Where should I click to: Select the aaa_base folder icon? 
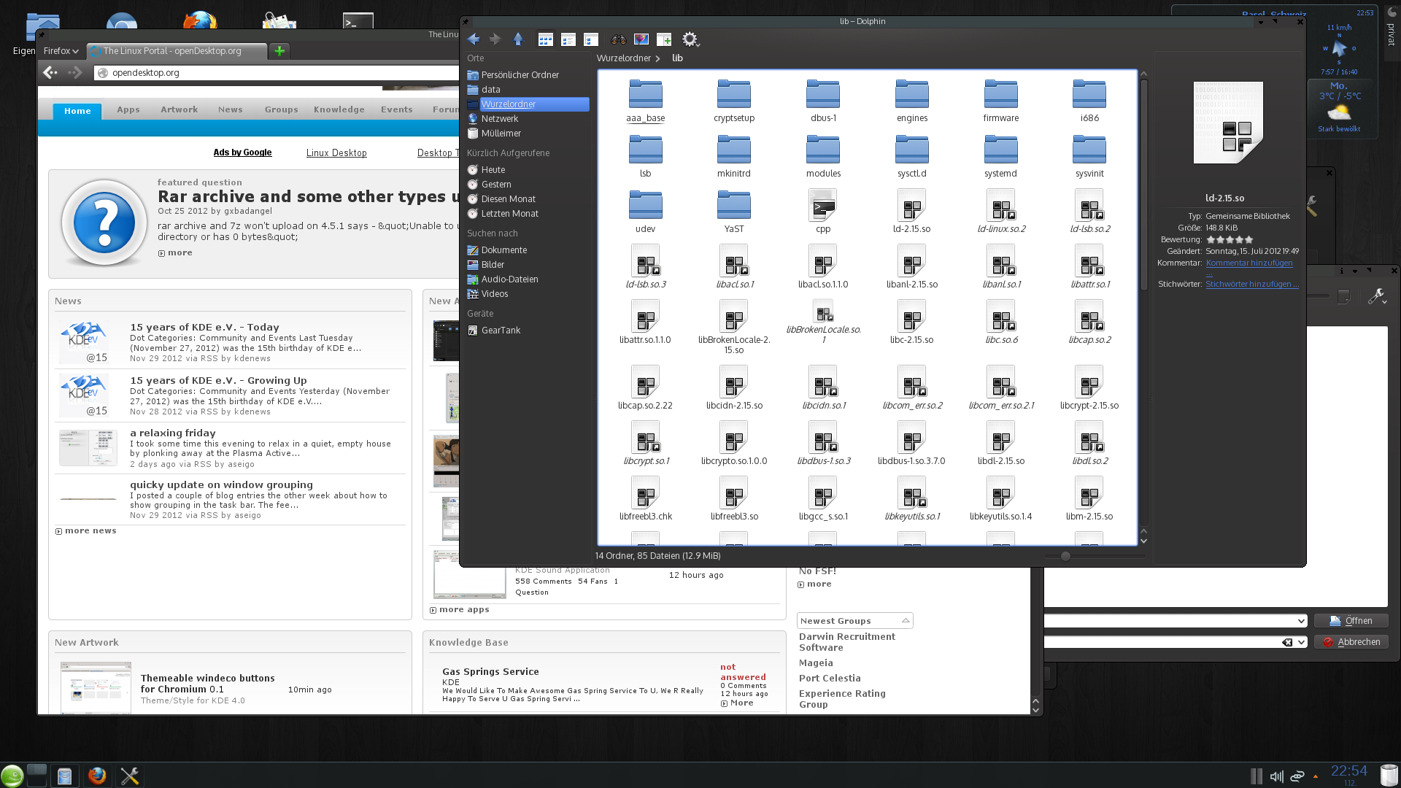click(645, 94)
